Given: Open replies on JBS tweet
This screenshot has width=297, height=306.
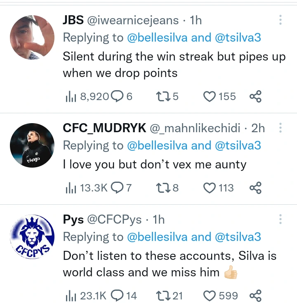Looking at the screenshot, I should click(x=118, y=97).
